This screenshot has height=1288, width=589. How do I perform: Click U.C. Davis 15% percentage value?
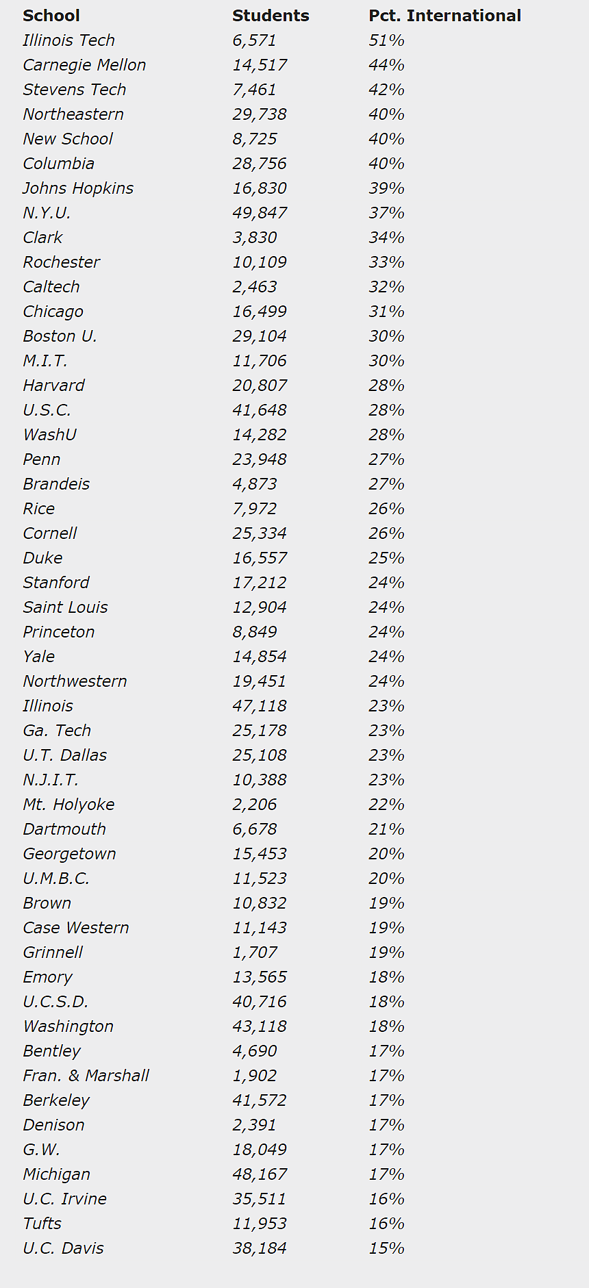click(x=386, y=1248)
